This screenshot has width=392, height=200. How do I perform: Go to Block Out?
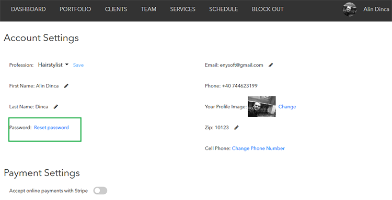[268, 9]
